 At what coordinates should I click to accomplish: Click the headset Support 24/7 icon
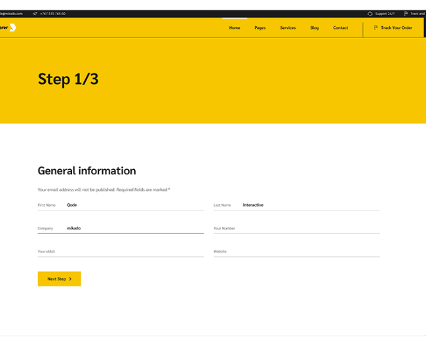(370, 13)
